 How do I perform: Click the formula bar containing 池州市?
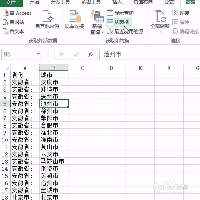pyautogui.click(x=149, y=54)
